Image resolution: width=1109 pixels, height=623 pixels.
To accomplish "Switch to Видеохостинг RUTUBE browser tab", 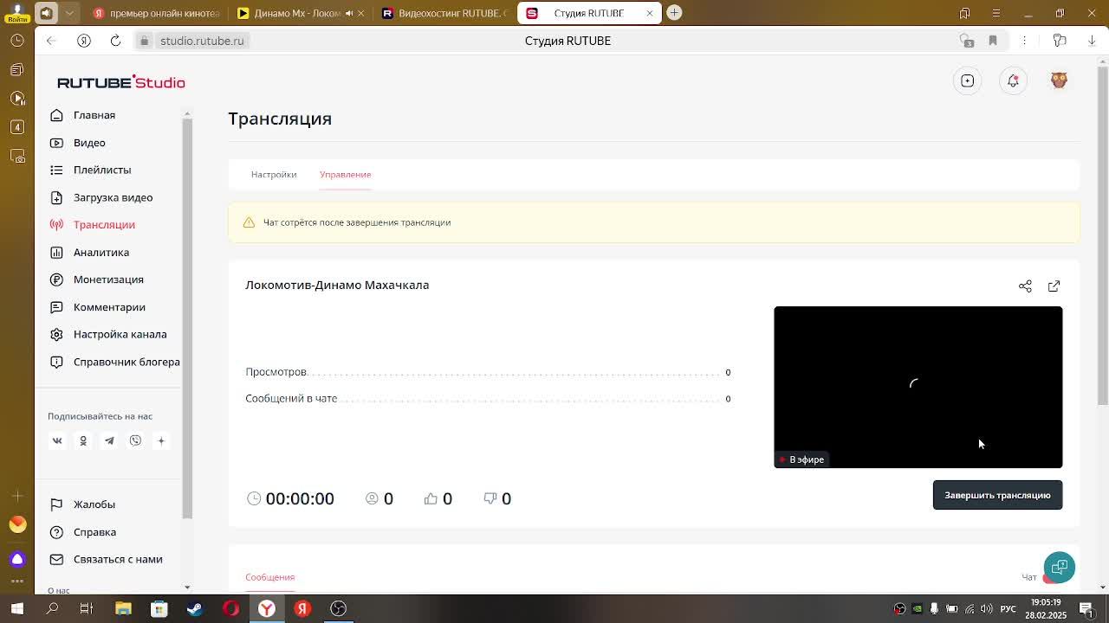I will 444,13.
